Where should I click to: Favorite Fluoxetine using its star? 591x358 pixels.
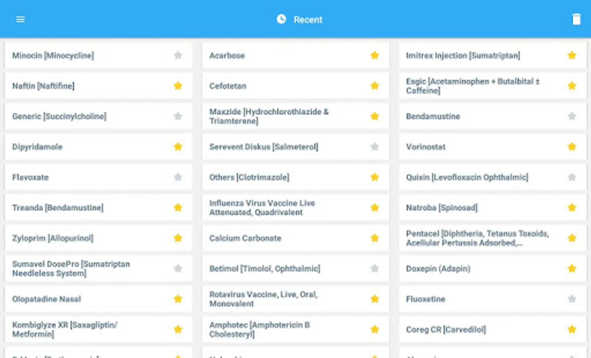click(572, 299)
